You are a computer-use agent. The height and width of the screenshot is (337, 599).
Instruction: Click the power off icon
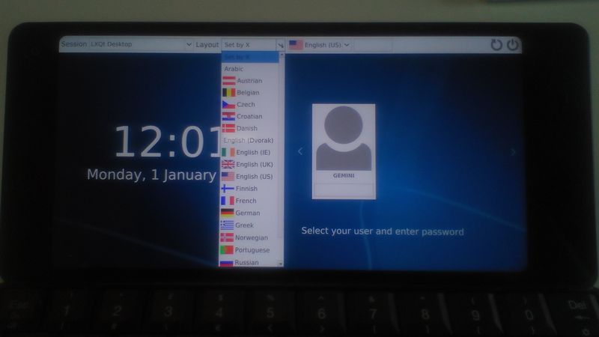pos(512,45)
